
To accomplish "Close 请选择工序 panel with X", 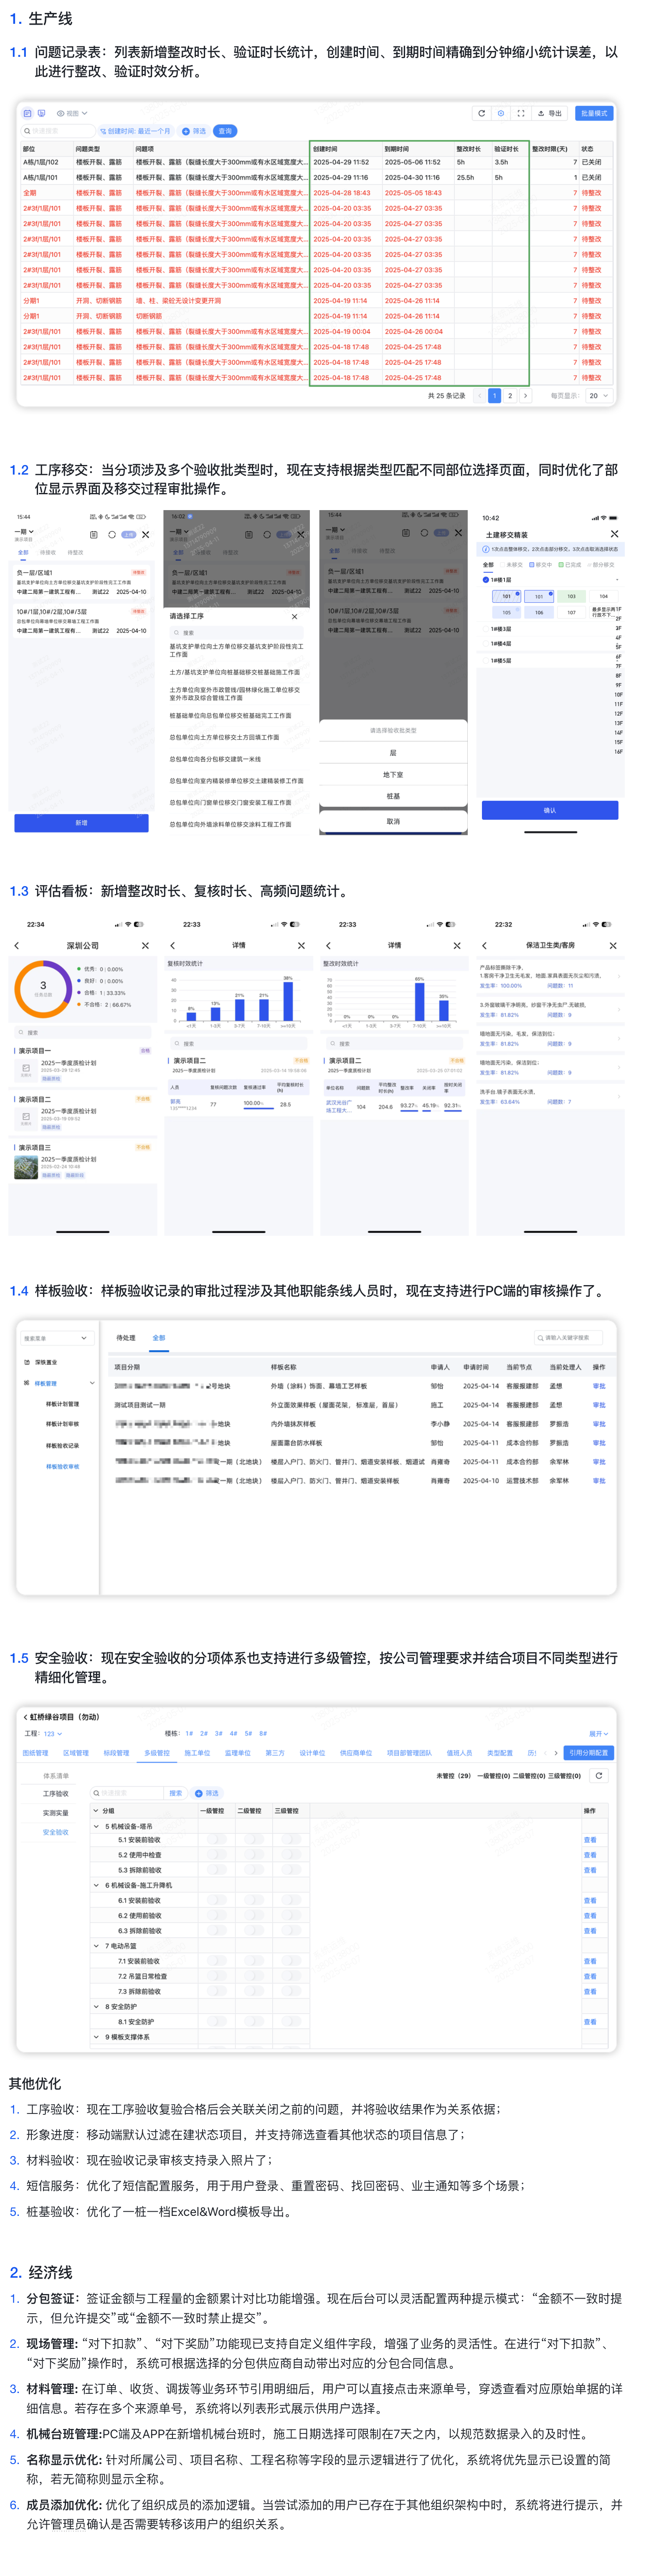I will pos(294,617).
